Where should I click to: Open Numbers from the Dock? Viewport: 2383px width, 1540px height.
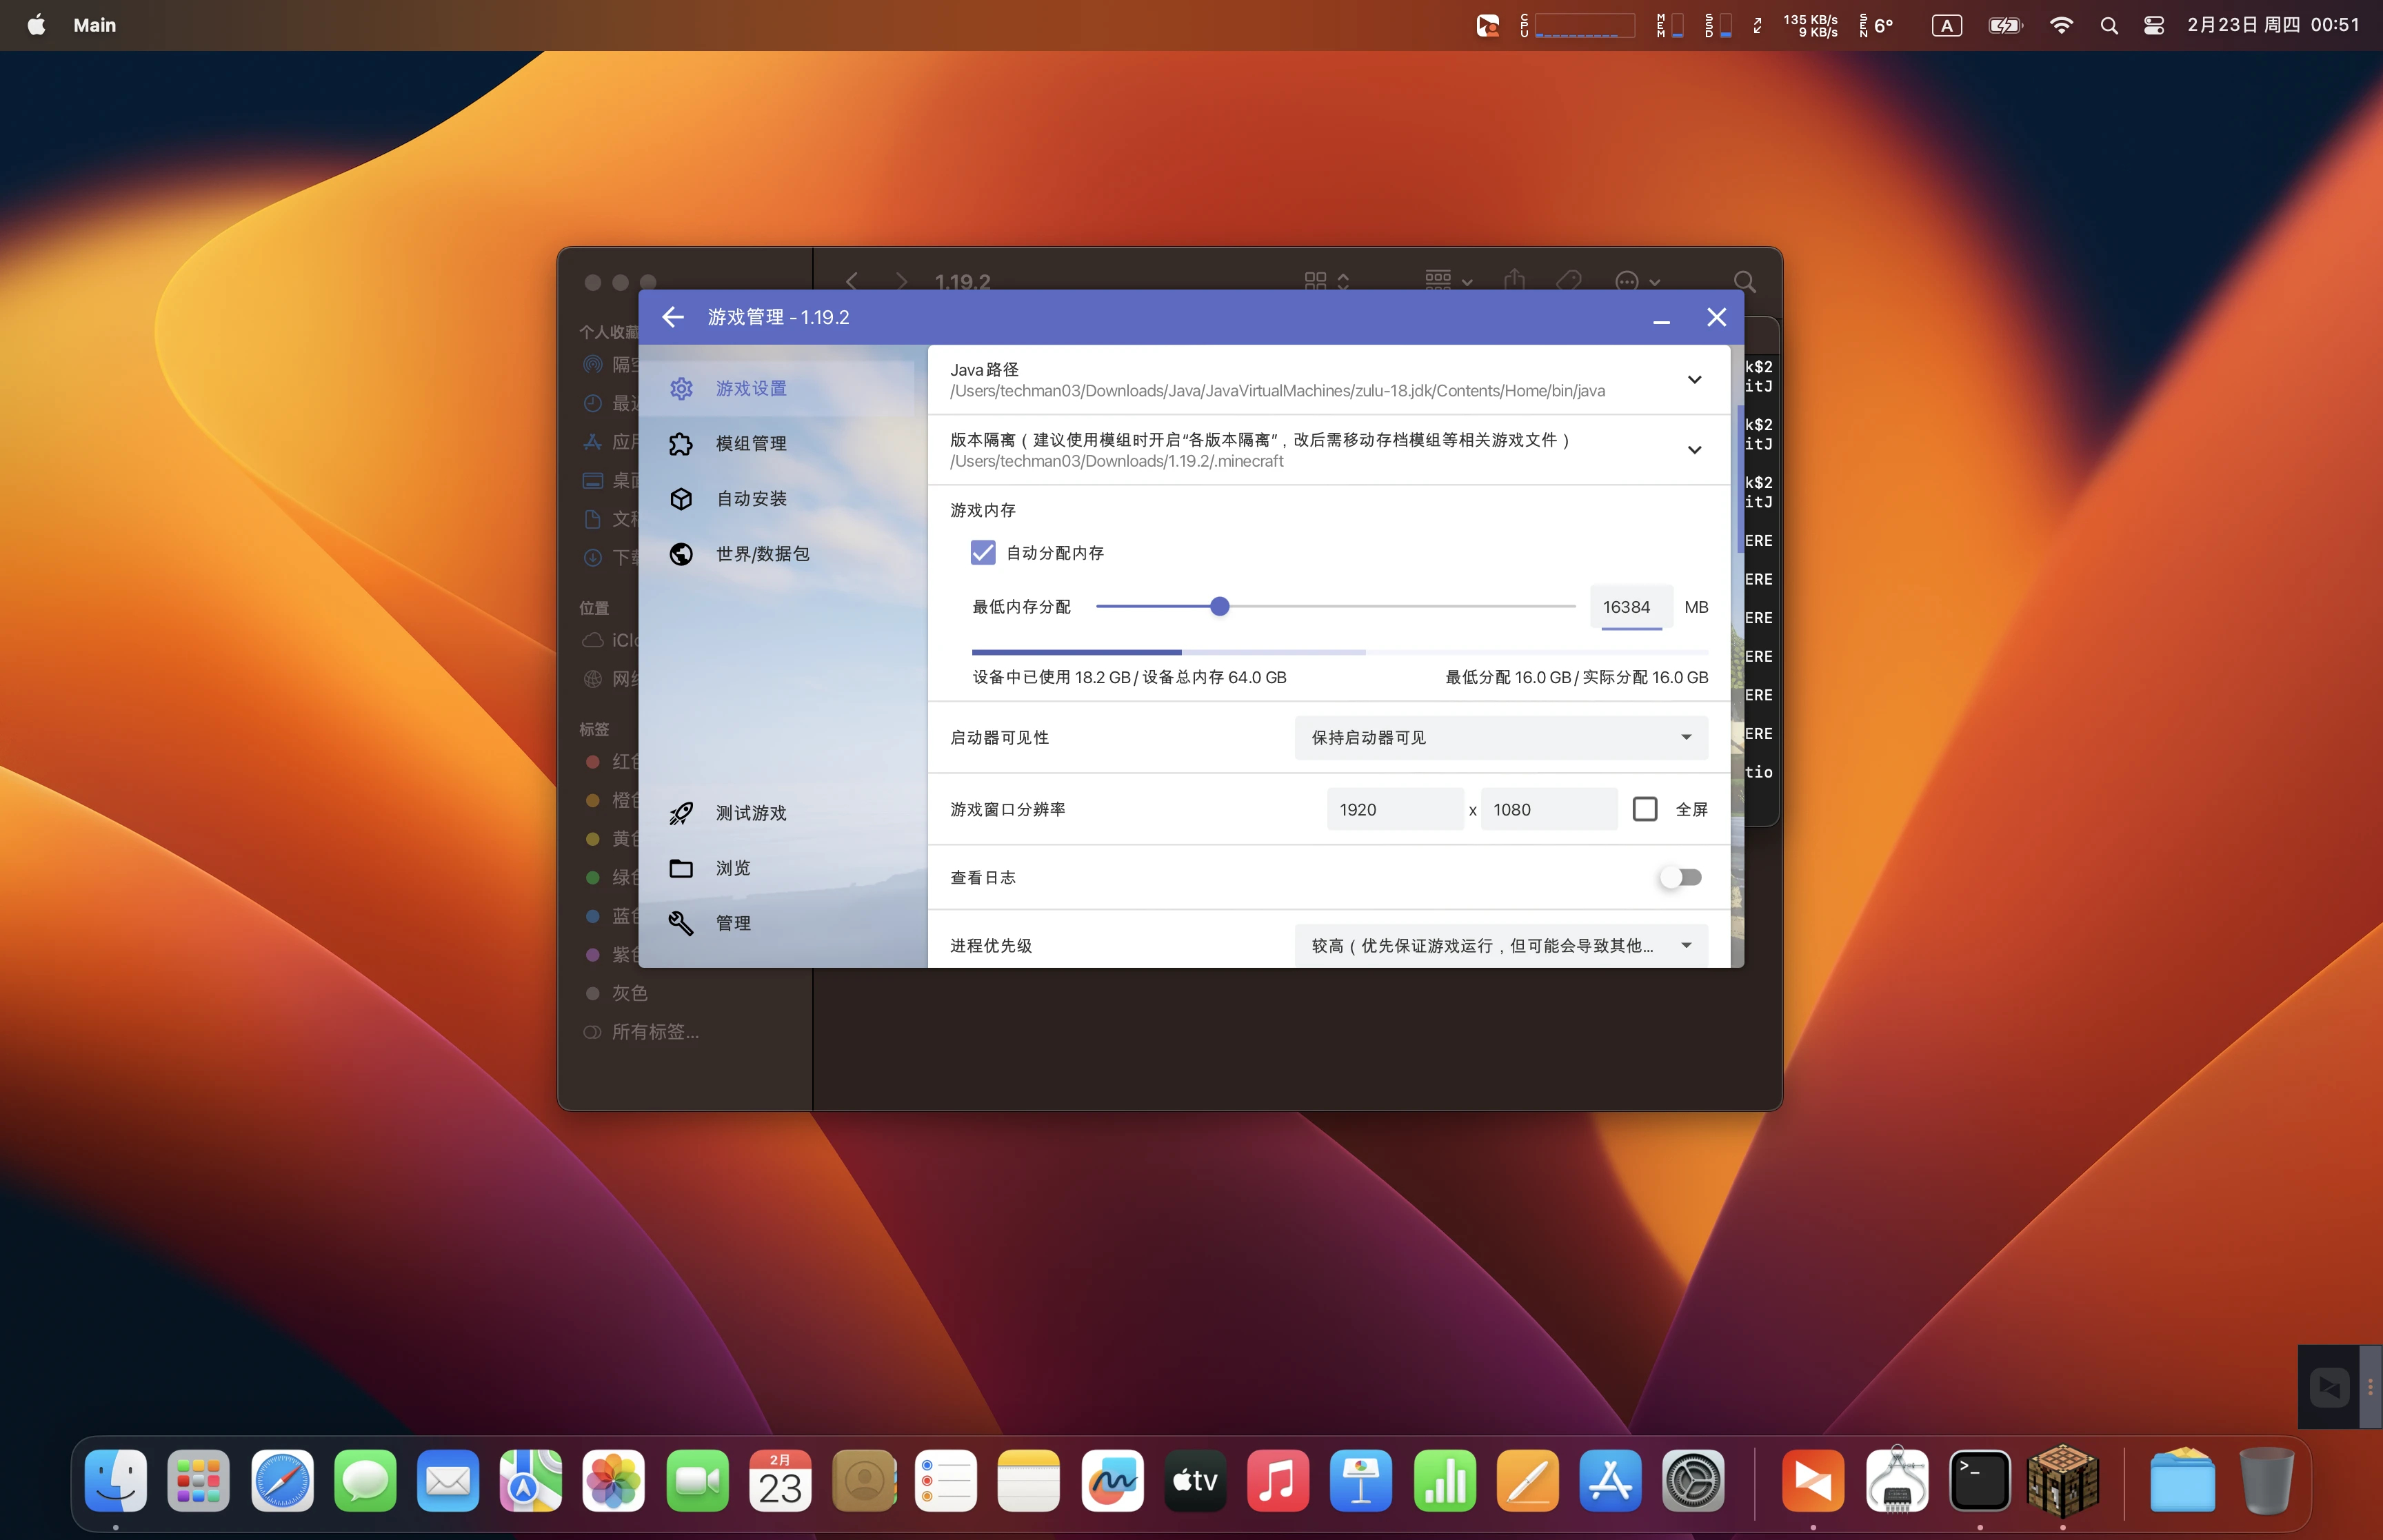1444,1480
